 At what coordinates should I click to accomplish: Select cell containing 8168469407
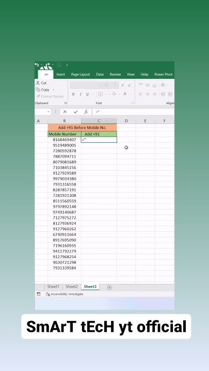(65, 140)
